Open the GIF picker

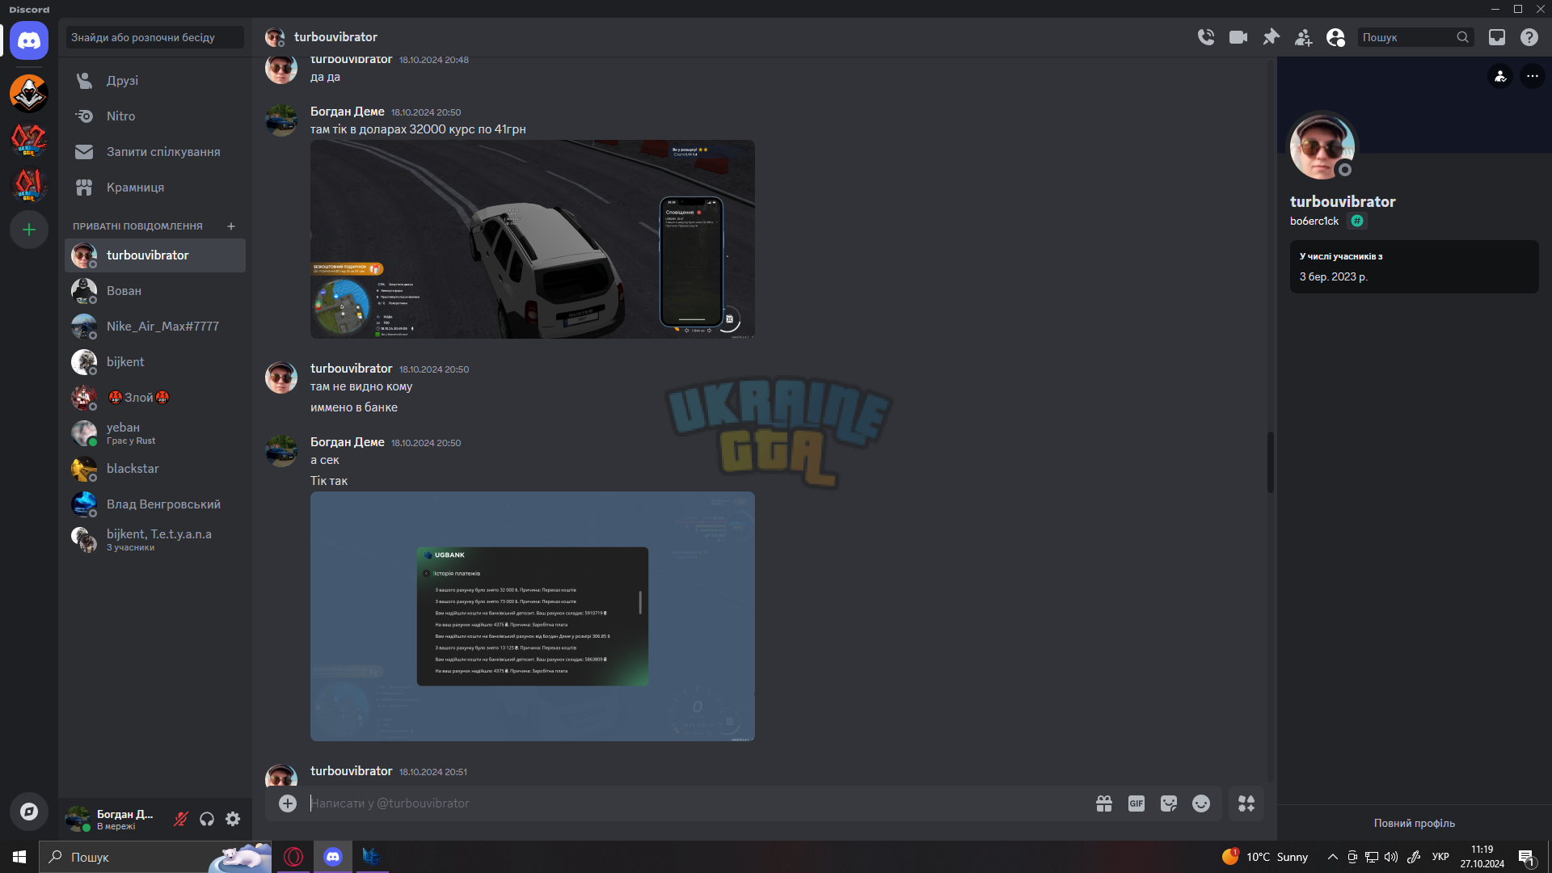[1137, 803]
